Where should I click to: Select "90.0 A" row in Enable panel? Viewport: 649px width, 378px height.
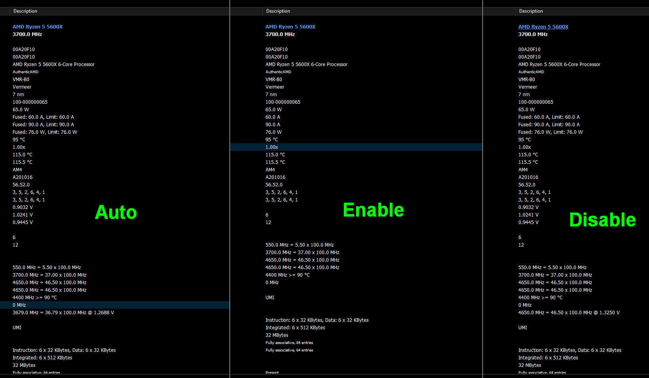pos(273,125)
